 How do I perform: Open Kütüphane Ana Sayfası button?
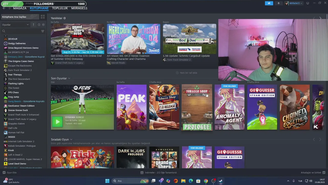pos(20,17)
